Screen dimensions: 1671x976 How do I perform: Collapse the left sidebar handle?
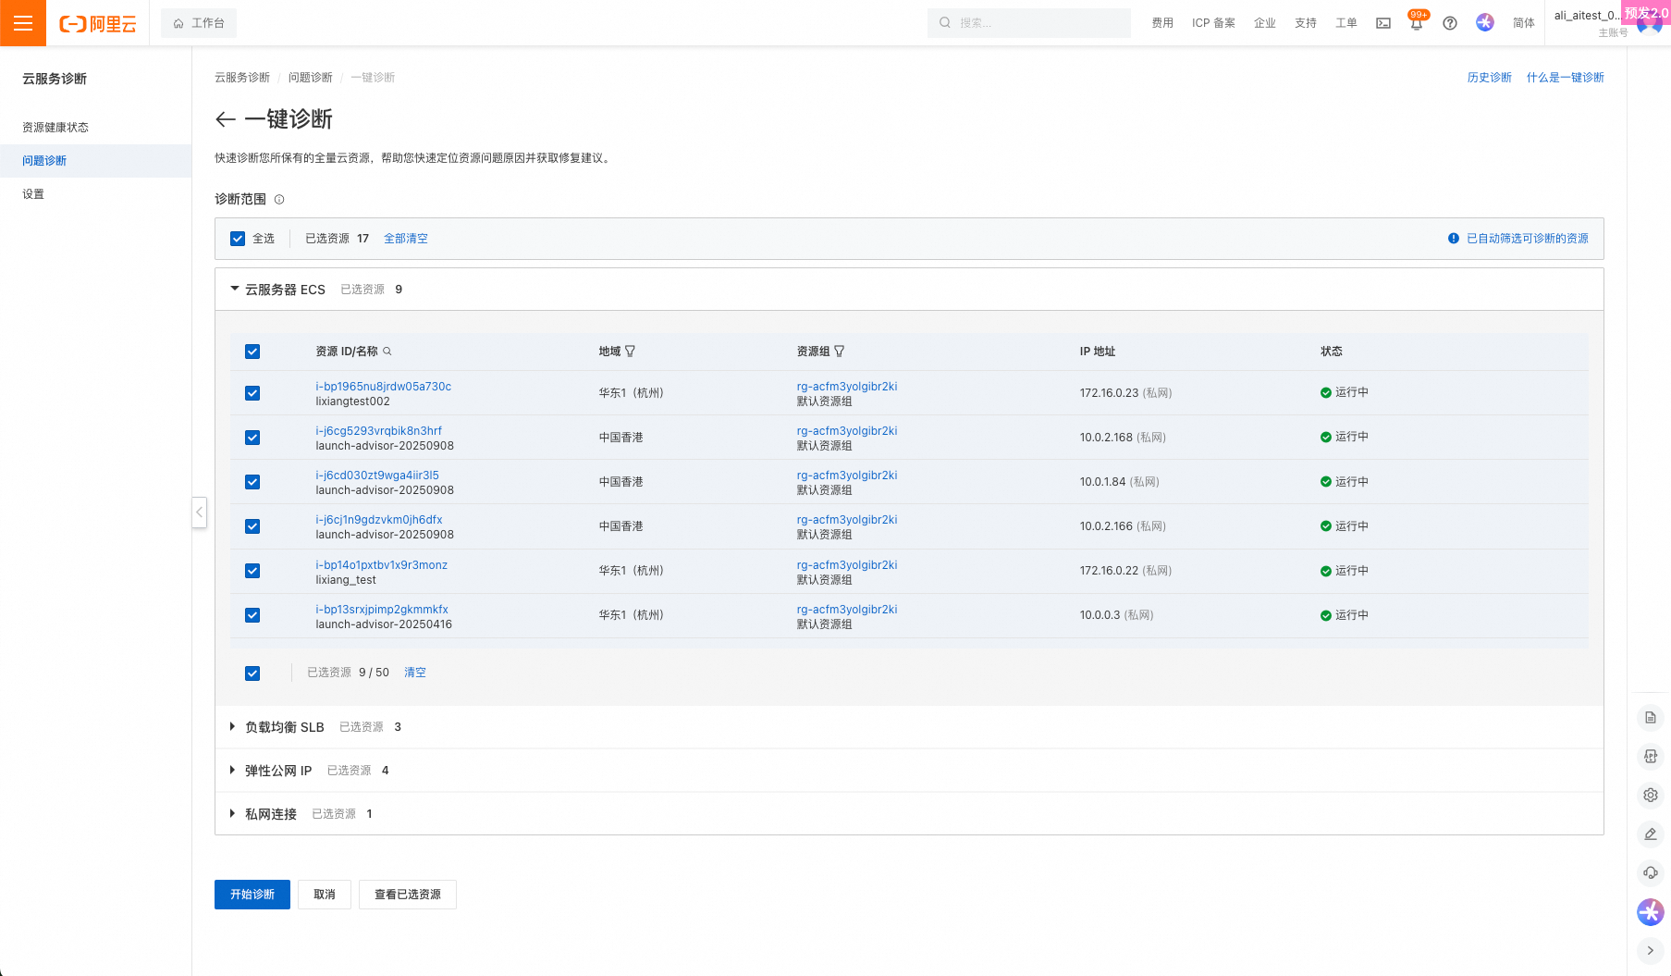[199, 513]
